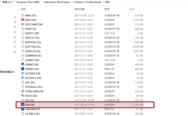Sort files by the 类型 column header
This screenshot has width=188, height=116.
(x=107, y=9)
